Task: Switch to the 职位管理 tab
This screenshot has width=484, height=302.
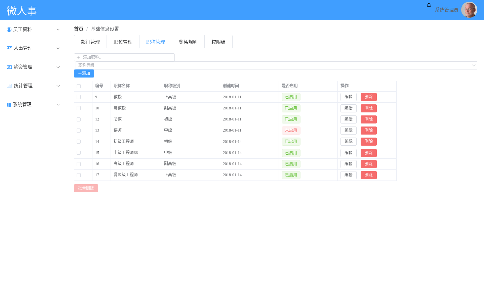Action: point(123,42)
